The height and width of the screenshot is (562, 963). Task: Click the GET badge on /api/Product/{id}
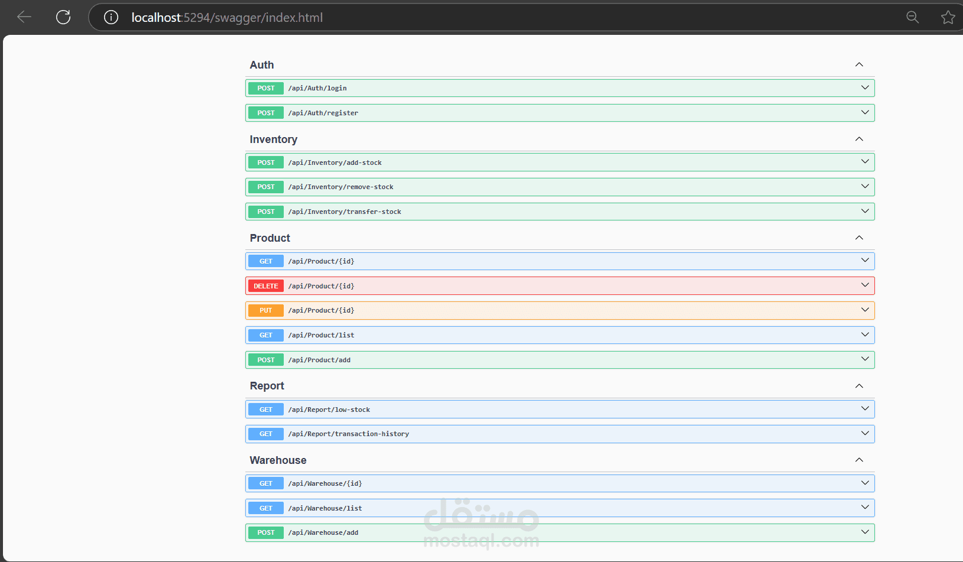[265, 261]
